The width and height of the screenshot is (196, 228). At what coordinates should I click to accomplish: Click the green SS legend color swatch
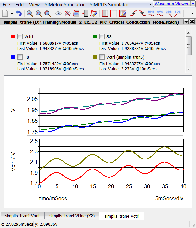point(95,36)
